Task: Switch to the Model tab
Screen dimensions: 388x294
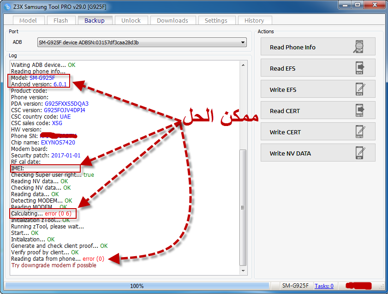Action: pos(28,21)
